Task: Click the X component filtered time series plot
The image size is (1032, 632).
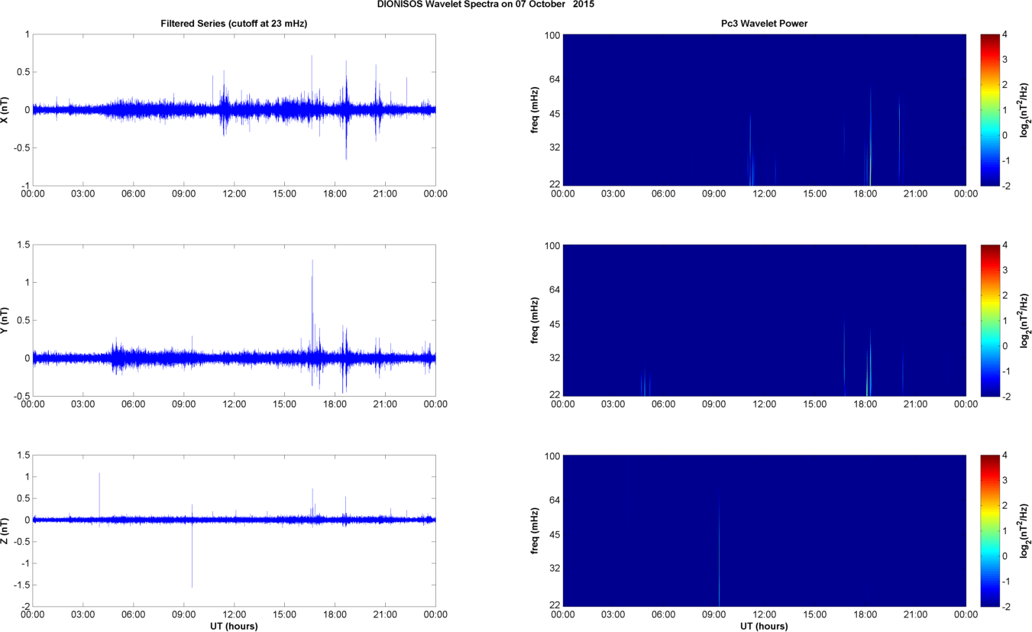Action: click(234, 109)
